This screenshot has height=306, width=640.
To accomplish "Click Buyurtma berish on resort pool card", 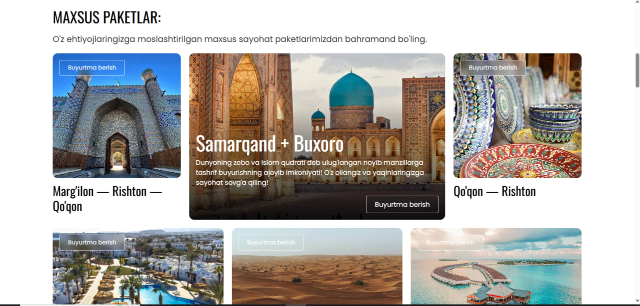I will click(x=92, y=242).
